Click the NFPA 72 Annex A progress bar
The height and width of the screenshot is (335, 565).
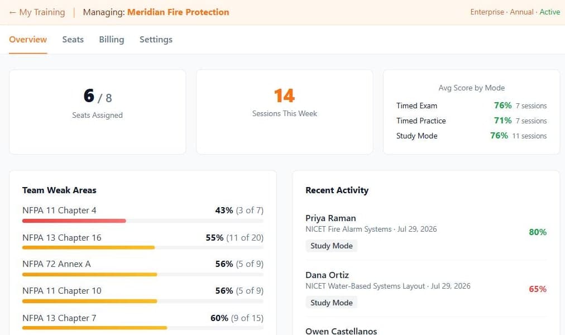(x=143, y=275)
